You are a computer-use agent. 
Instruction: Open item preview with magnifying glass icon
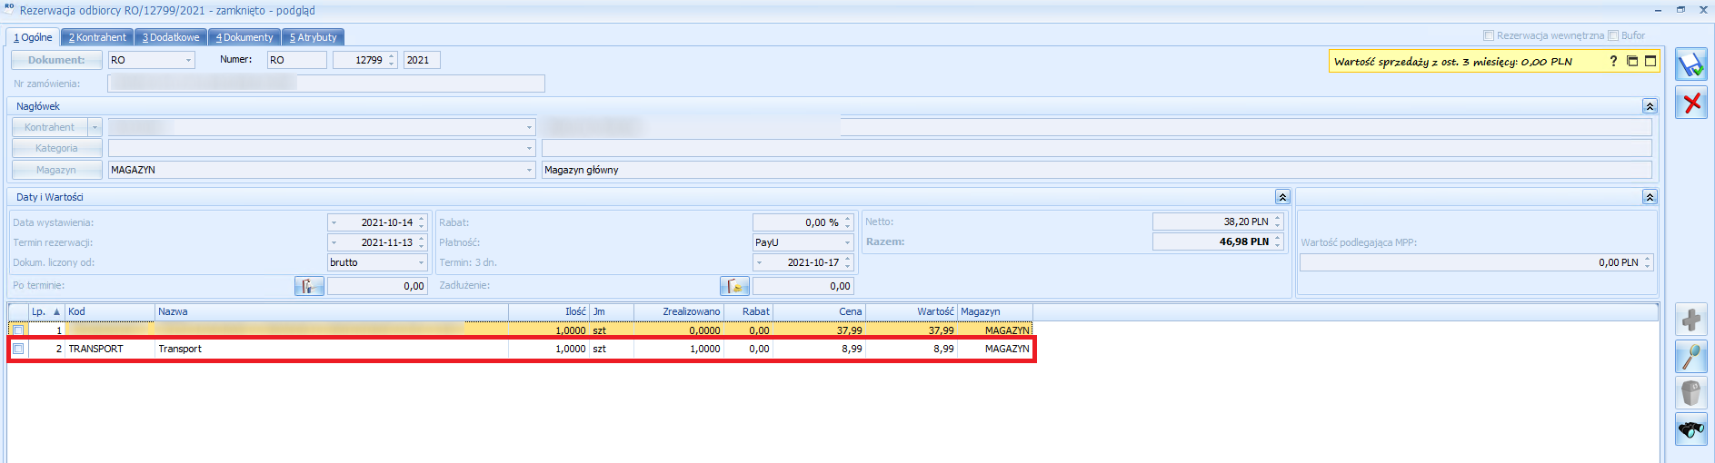(x=1690, y=357)
